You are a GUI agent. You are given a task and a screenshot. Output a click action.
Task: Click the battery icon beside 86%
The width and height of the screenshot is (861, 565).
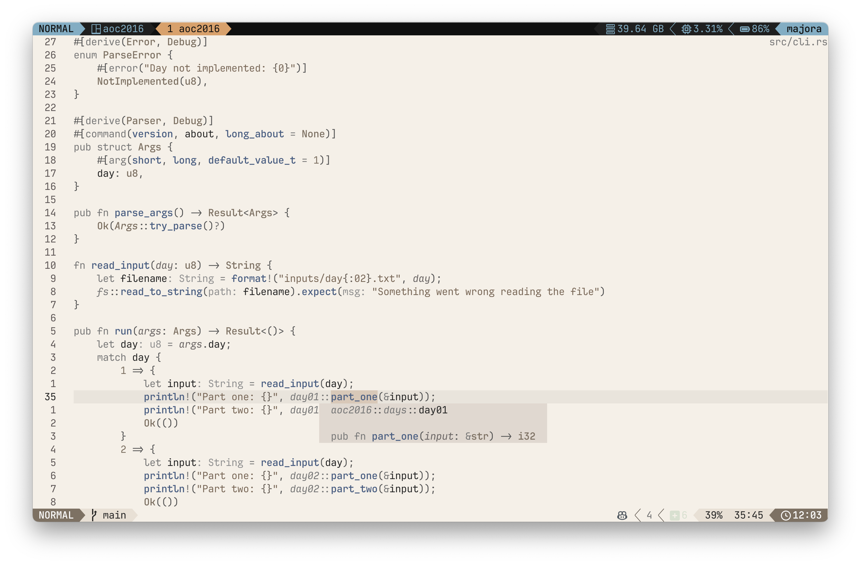coord(744,29)
